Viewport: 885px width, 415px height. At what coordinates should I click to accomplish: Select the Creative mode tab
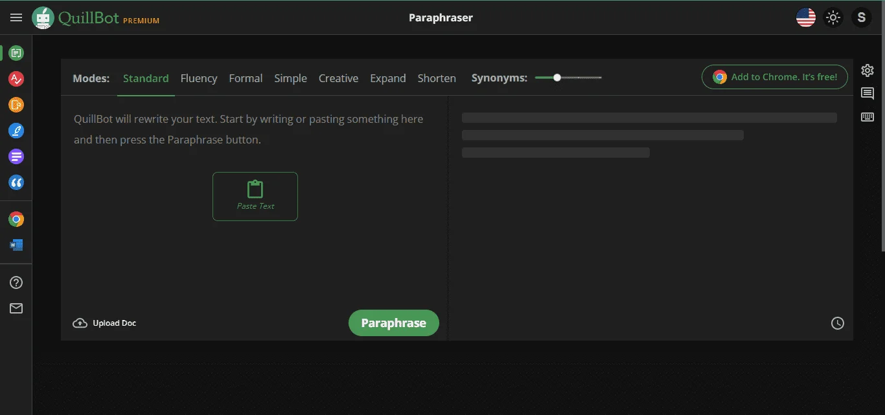(x=338, y=78)
